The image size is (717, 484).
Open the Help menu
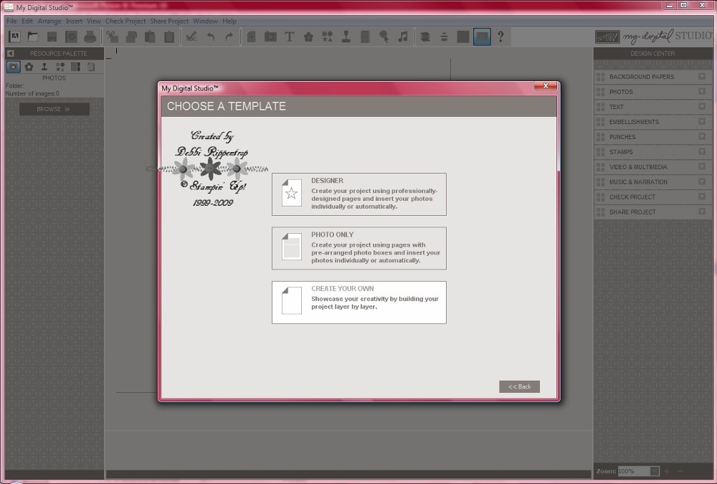[x=229, y=21]
